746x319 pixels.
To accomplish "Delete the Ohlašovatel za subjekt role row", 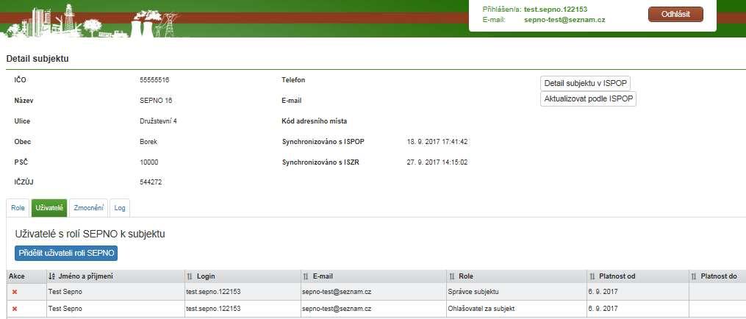I will coord(14,309).
